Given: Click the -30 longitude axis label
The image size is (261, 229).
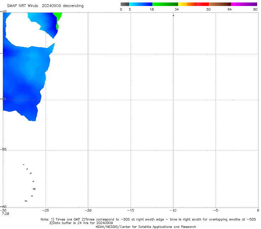Looking at the screenshot, I should (x=4, y=210).
